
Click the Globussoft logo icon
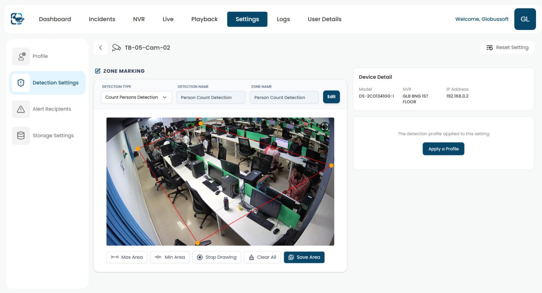[17, 19]
